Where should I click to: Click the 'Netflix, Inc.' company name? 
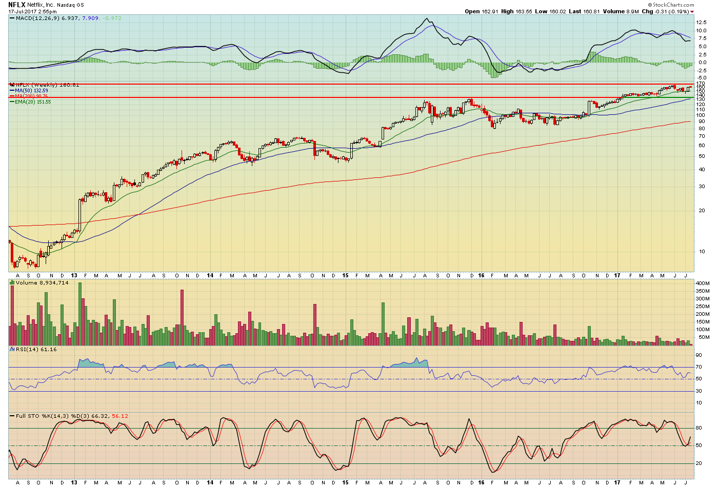click(x=41, y=5)
